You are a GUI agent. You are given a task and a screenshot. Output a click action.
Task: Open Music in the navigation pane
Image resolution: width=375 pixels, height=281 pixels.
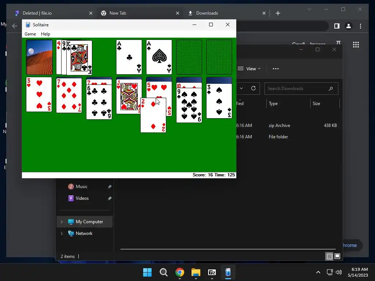[x=81, y=187]
